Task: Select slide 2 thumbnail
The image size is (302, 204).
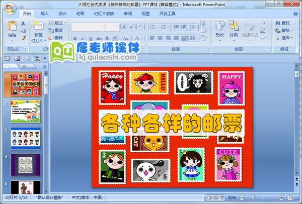Action: click(26, 112)
